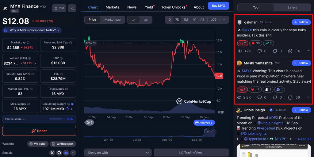Click the right range handle on timeline

pyautogui.click(x=214, y=132)
